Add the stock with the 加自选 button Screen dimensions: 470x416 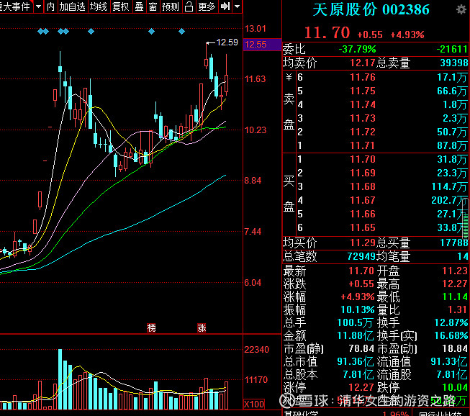click(x=72, y=6)
